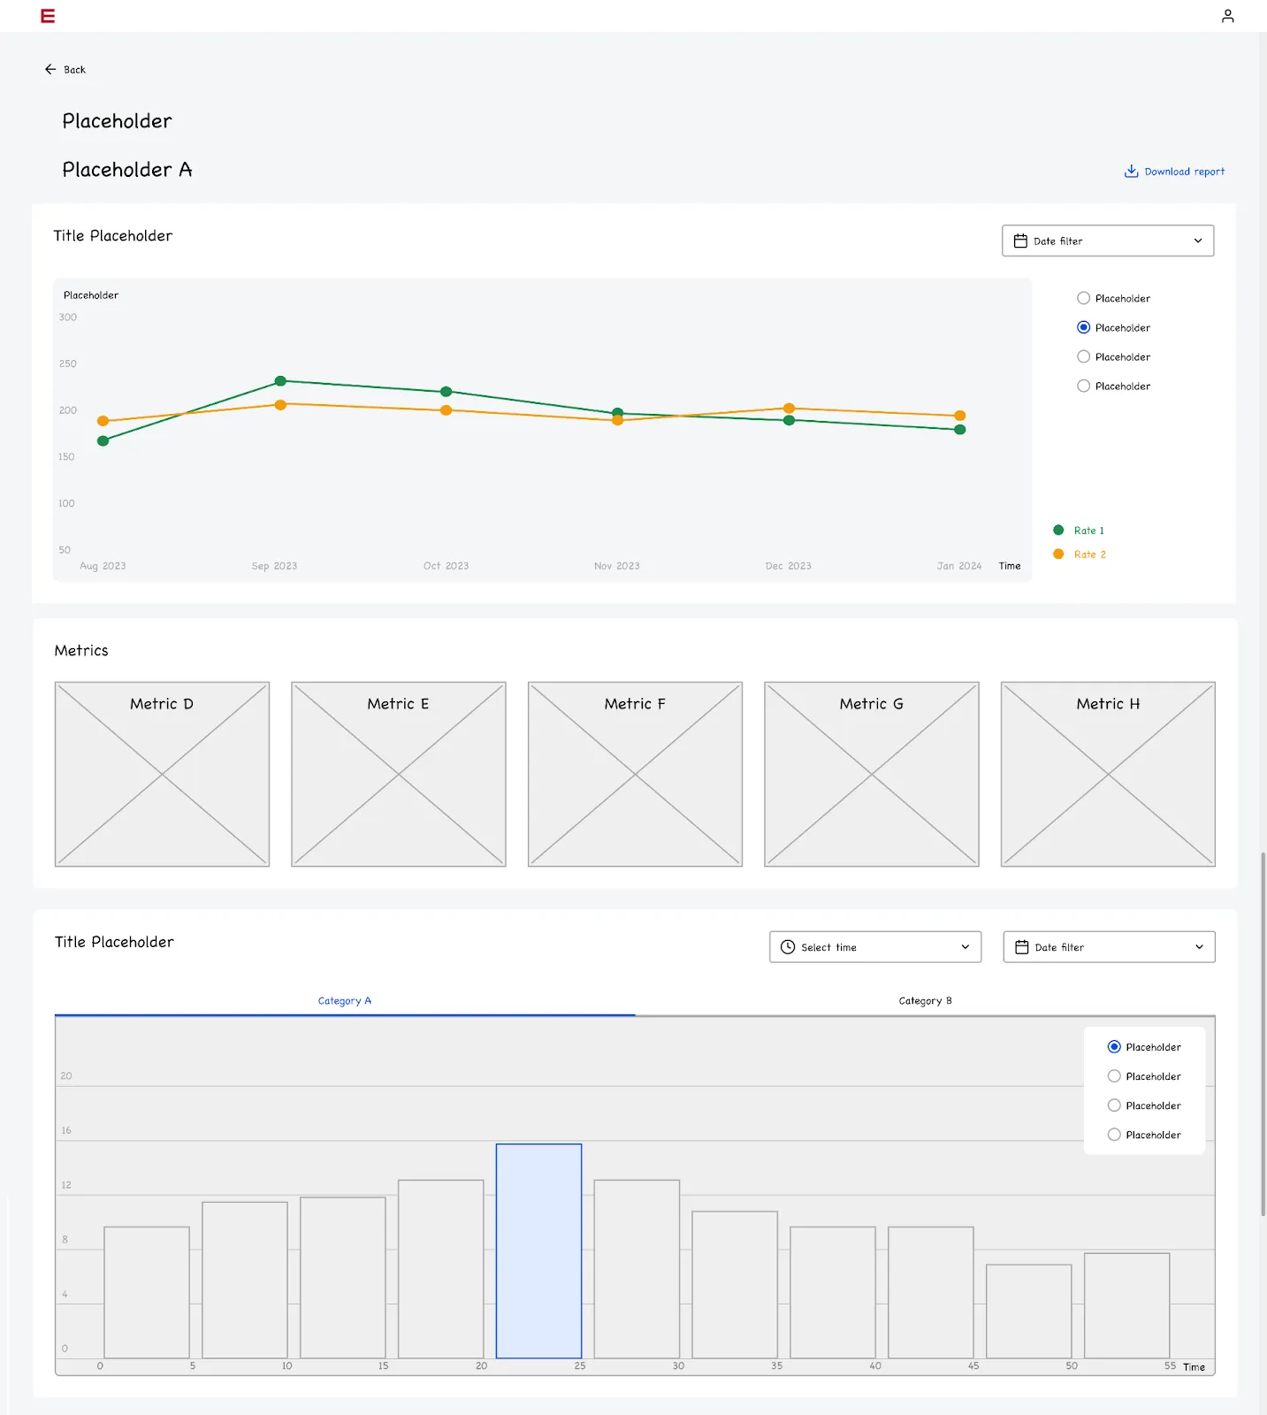Open the user profile icon
Image resolution: width=1267 pixels, height=1415 pixels.
(1227, 16)
